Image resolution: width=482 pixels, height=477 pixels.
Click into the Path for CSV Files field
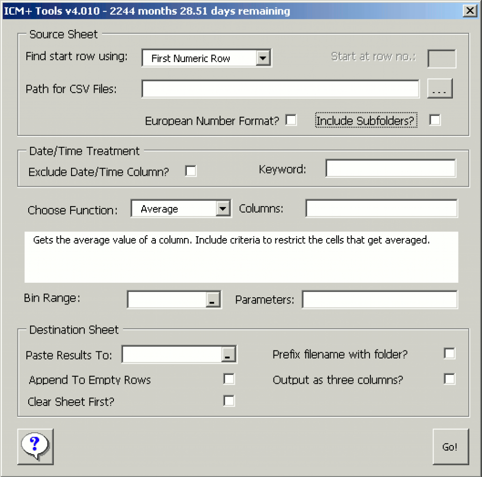point(280,89)
